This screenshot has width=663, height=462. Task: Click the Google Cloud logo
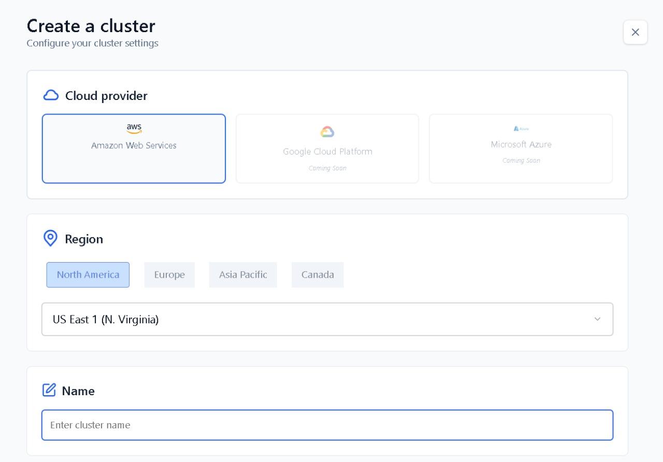(327, 132)
